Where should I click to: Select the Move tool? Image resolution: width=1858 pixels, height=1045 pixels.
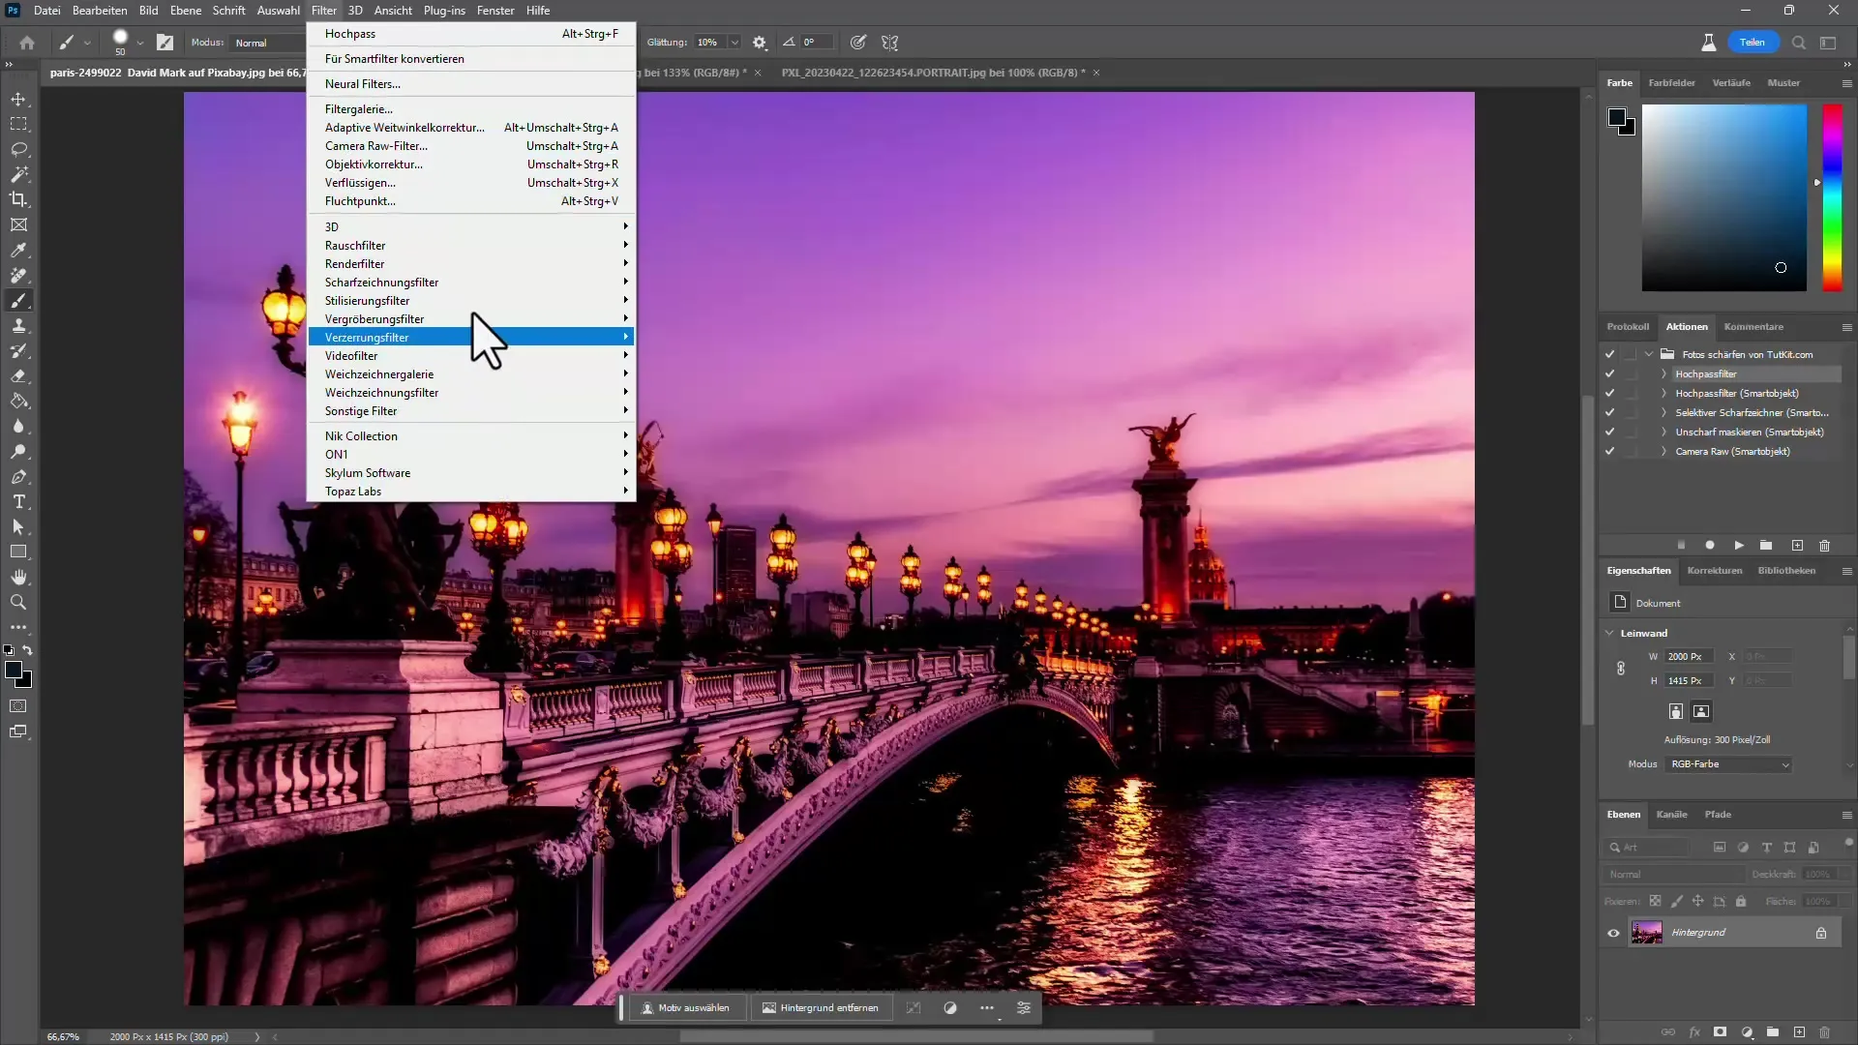pyautogui.click(x=18, y=100)
